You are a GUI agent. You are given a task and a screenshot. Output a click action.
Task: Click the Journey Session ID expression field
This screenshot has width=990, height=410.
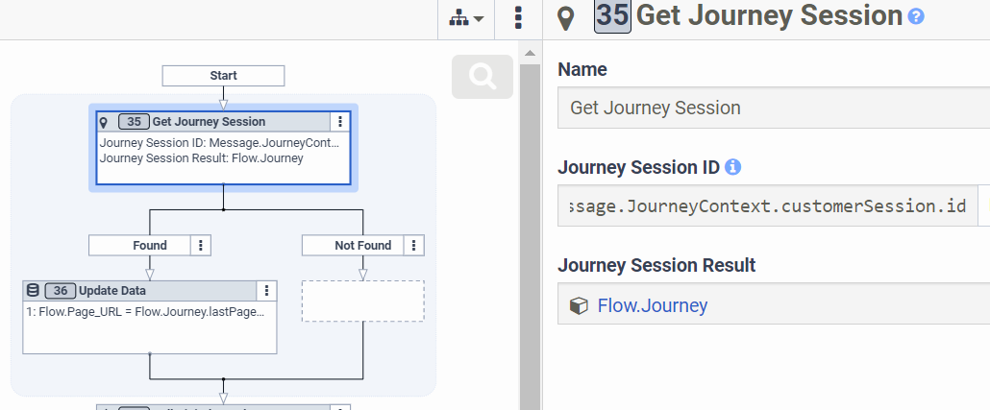pyautogui.click(x=769, y=205)
